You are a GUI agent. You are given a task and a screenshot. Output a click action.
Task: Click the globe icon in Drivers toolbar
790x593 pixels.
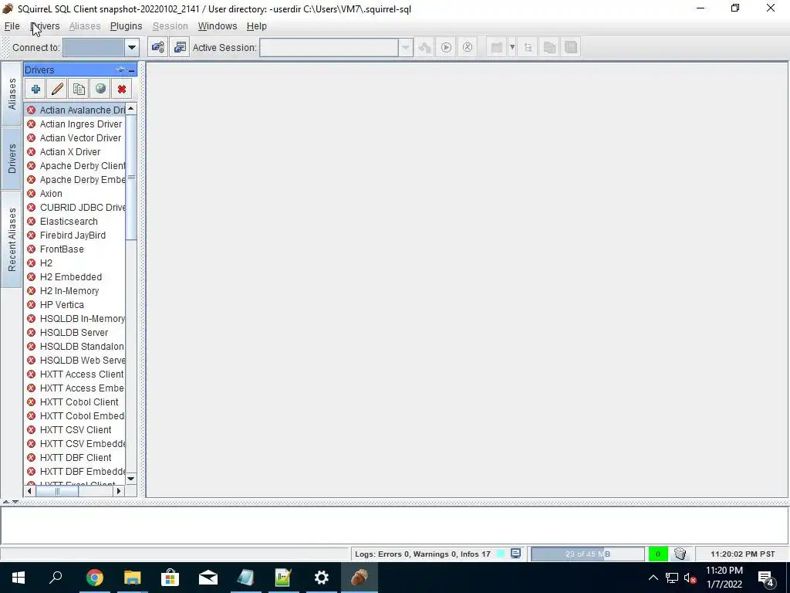(x=100, y=90)
